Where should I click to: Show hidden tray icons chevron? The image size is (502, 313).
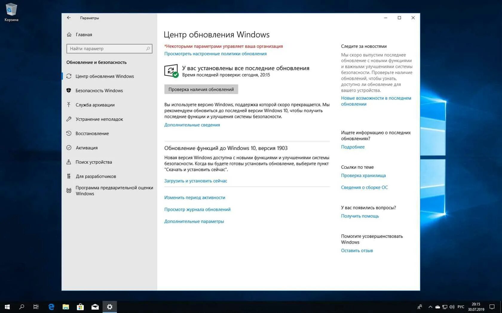[x=430, y=307]
